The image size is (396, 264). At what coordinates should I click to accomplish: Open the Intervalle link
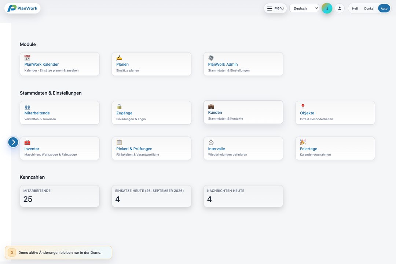point(216,149)
